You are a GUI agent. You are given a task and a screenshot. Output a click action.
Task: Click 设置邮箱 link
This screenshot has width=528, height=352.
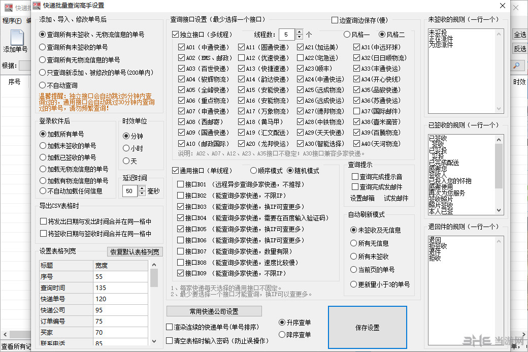pyautogui.click(x=362, y=198)
